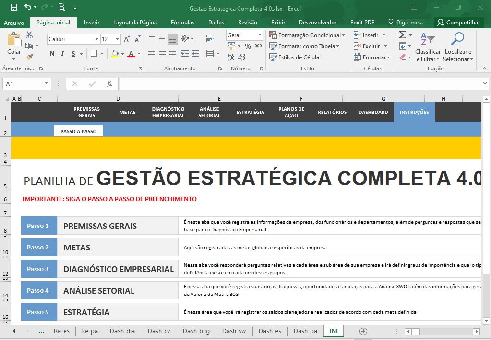Align text to middle of cell

tap(162, 38)
